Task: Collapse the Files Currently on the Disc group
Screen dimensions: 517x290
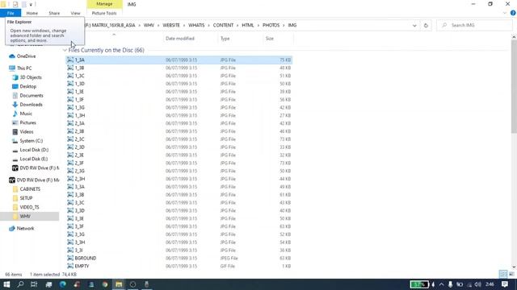Action: (65, 50)
